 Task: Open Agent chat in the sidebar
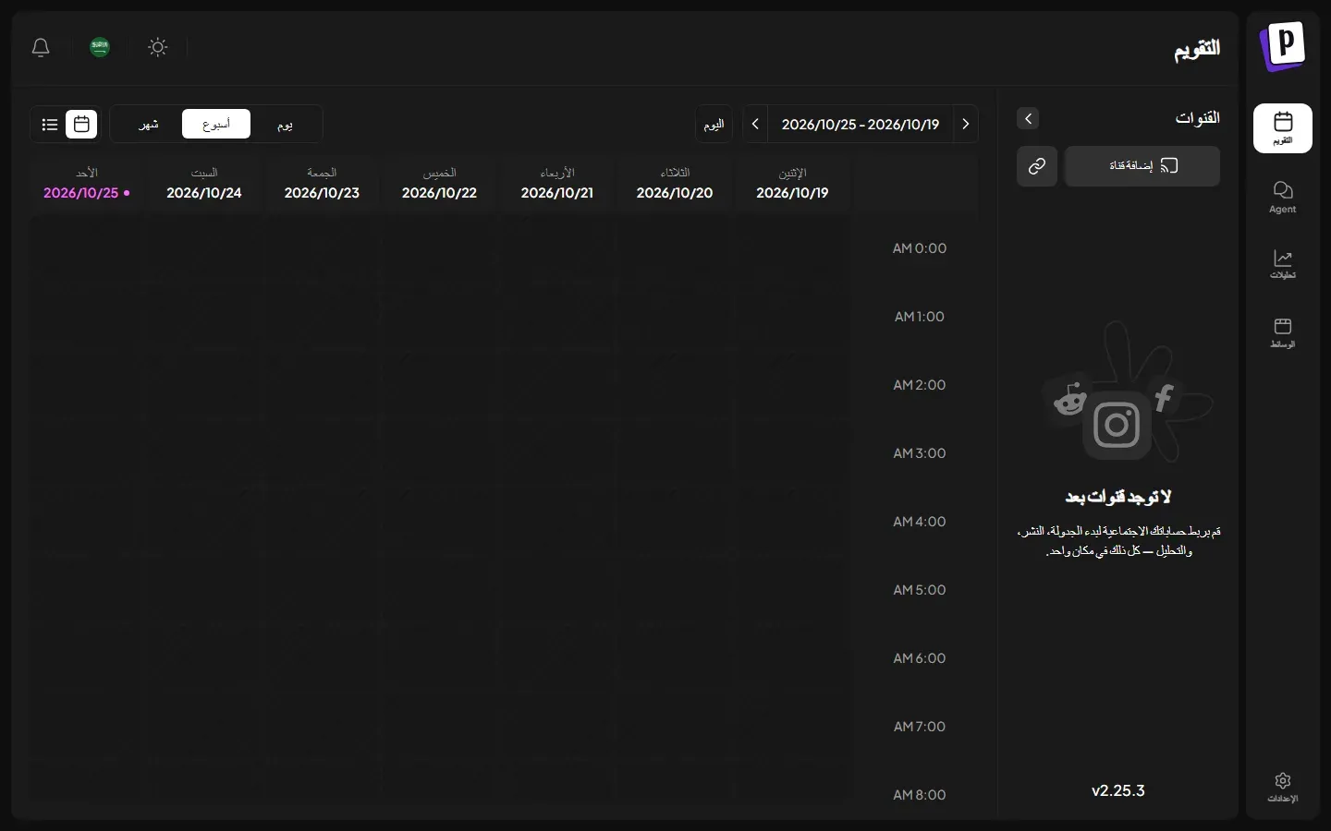point(1283,197)
